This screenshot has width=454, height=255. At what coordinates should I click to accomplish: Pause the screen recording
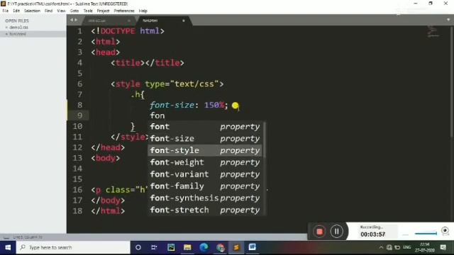336,232
